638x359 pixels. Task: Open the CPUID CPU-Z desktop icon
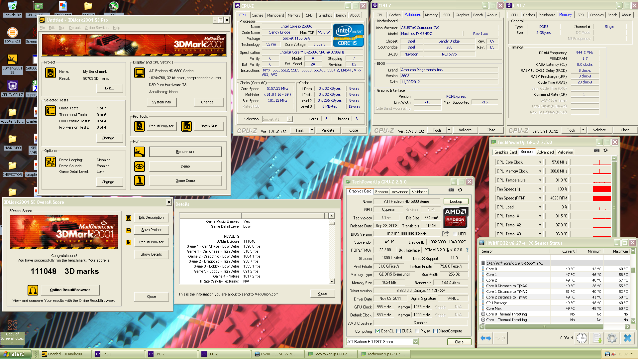click(x=12, y=89)
